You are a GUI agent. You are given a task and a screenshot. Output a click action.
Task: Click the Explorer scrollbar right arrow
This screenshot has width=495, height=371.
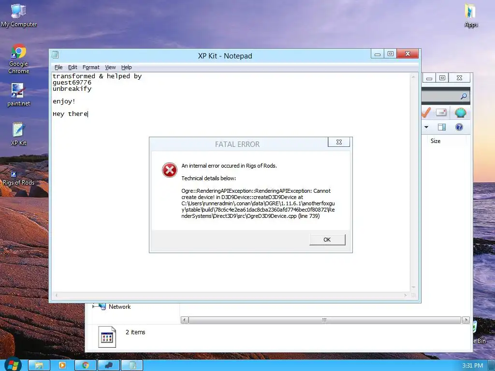tap(466, 320)
